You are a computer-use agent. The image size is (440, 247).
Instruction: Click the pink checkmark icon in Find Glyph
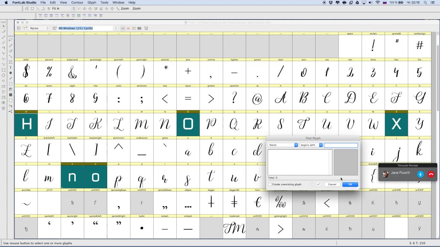click(319, 184)
